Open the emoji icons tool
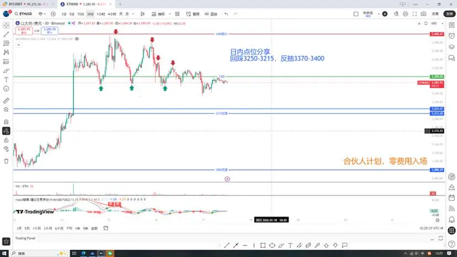 point(6,89)
